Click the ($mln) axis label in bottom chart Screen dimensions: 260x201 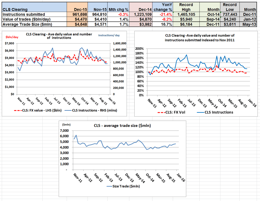tap(66, 125)
